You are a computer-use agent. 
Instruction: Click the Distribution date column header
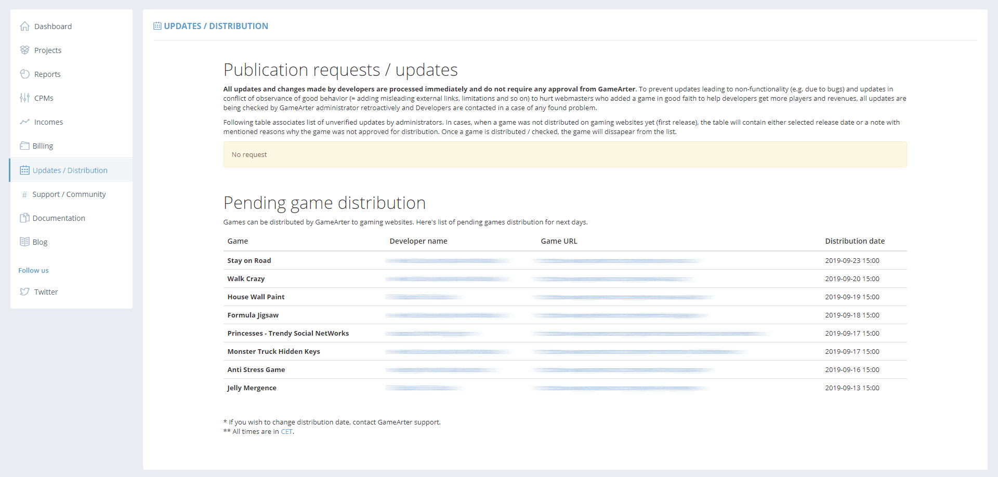855,241
